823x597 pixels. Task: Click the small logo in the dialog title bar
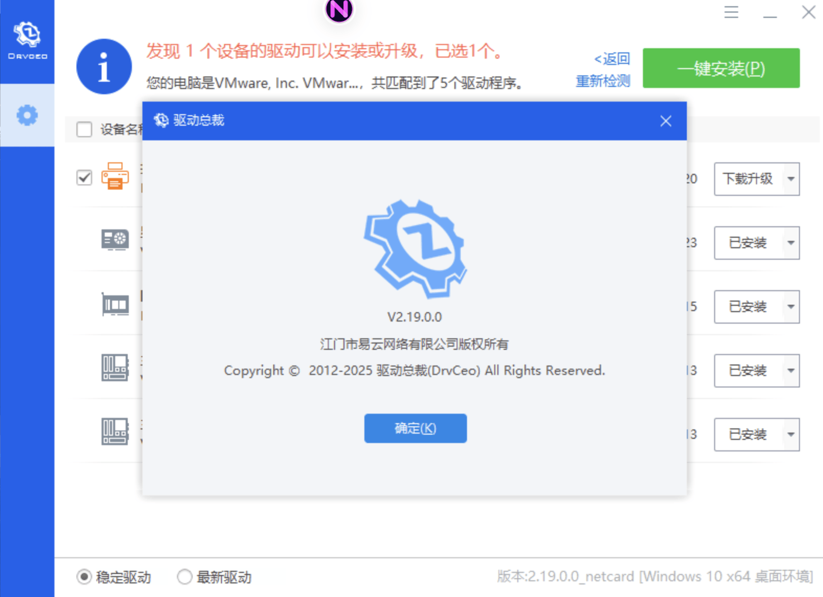click(x=161, y=120)
